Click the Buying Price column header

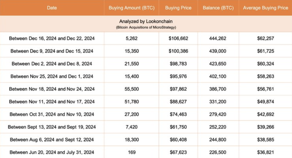pyautogui.click(x=178, y=8)
